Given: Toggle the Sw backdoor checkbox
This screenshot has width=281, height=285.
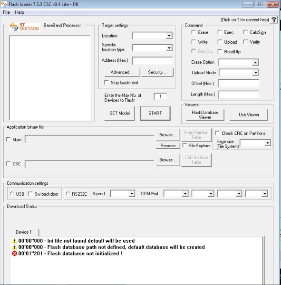Looking at the screenshot, I should [x=30, y=194].
